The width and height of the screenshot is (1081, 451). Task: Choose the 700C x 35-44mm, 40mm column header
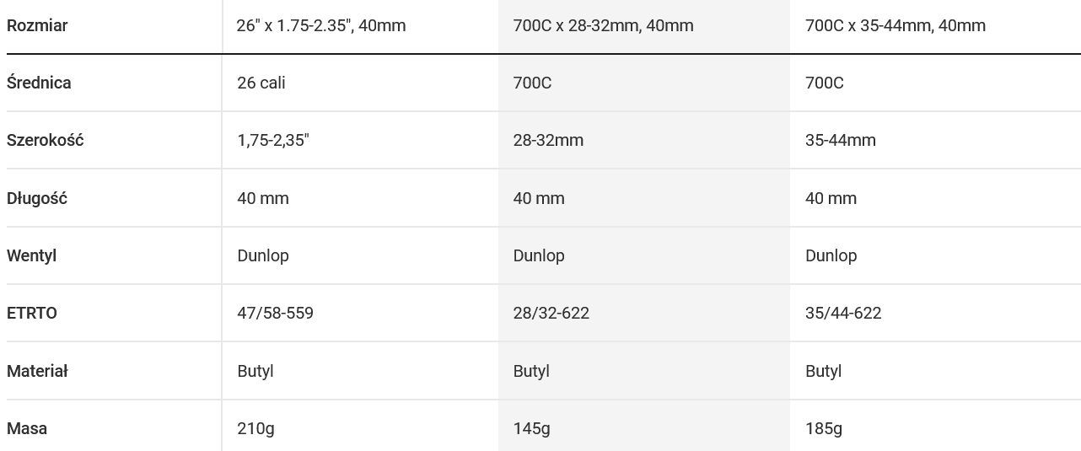coord(895,25)
